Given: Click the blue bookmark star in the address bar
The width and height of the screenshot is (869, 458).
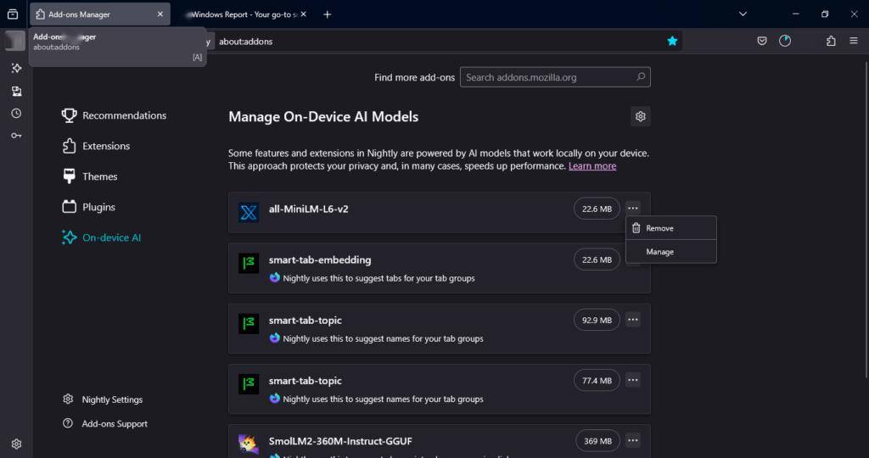Looking at the screenshot, I should tap(672, 41).
